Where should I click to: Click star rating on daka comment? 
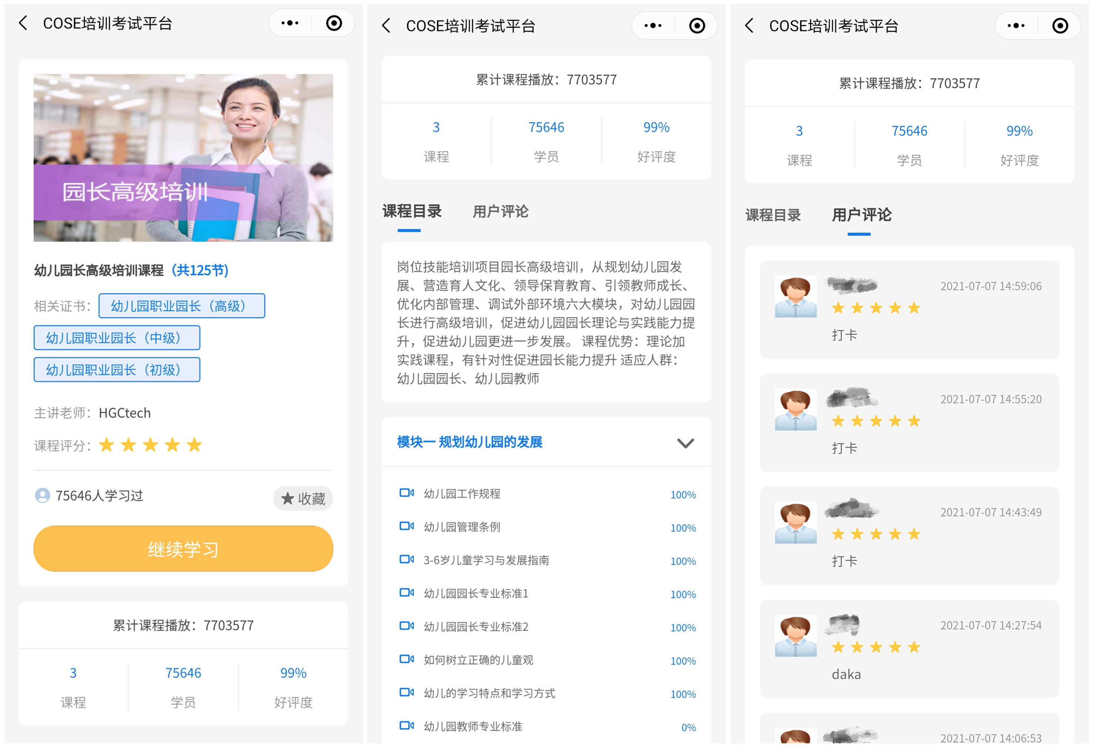click(x=876, y=648)
